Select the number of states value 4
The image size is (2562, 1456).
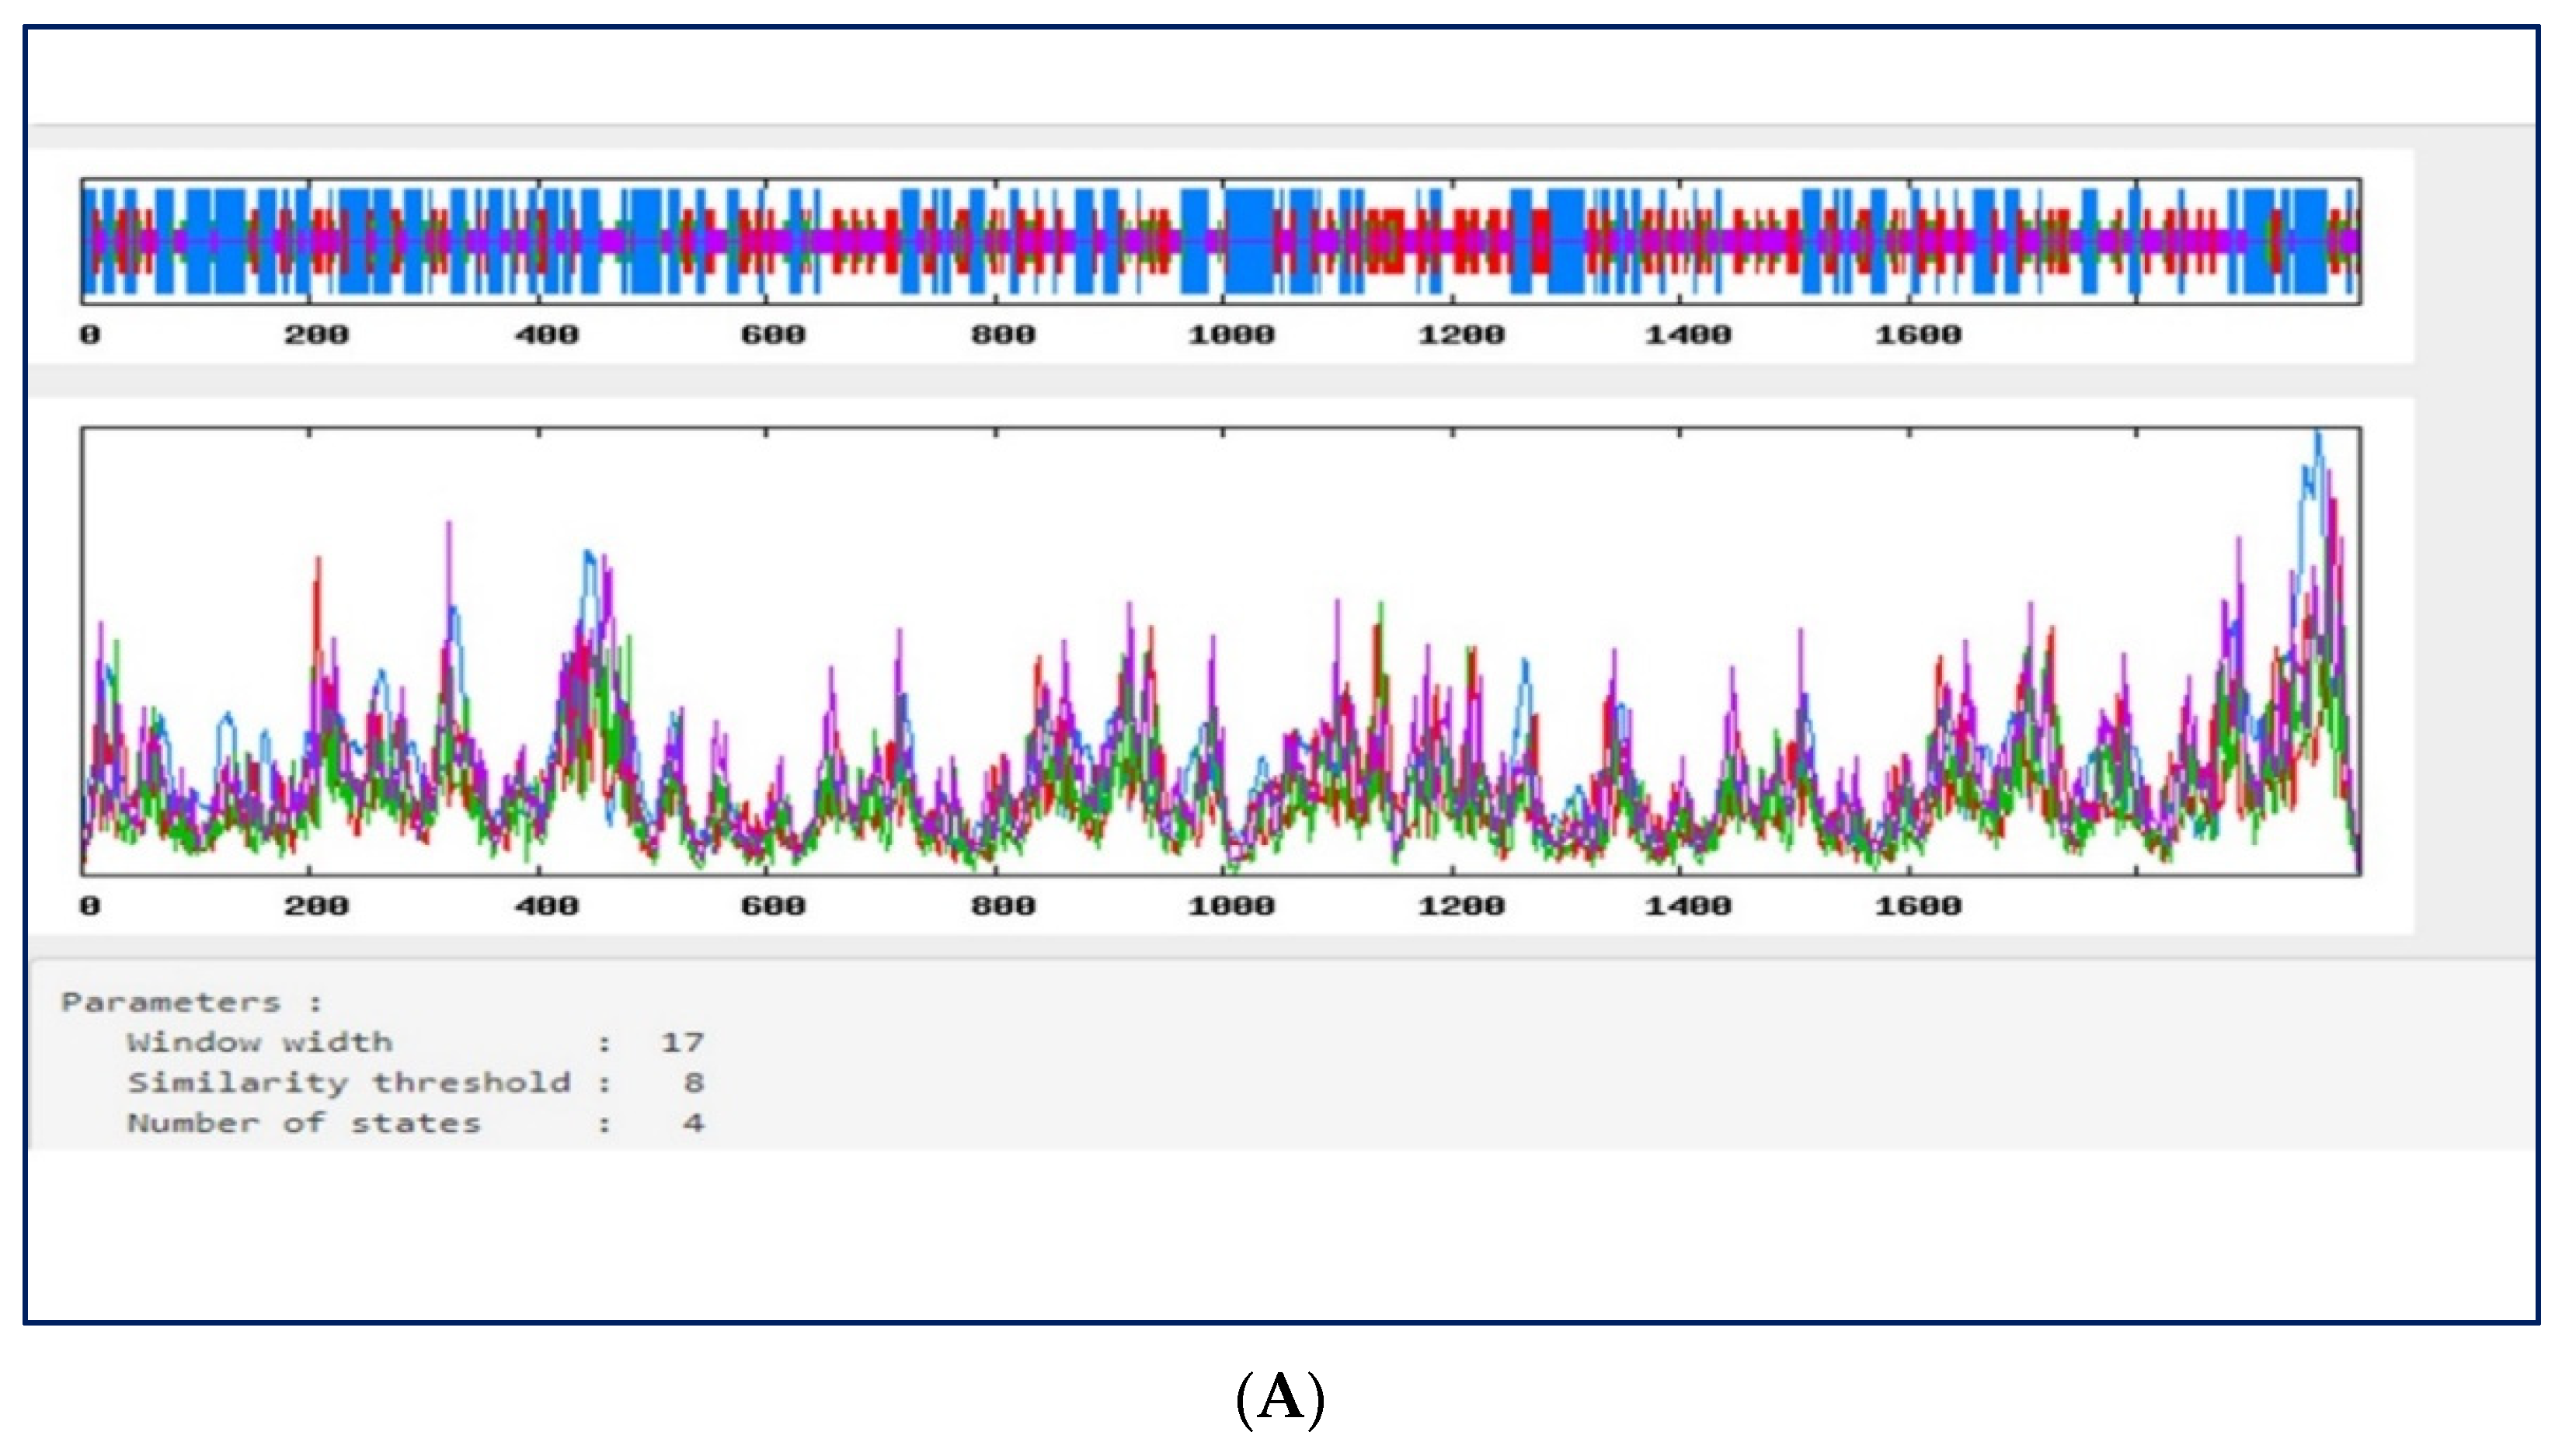coord(693,1123)
